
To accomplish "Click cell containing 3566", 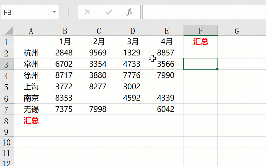I will pos(167,64).
